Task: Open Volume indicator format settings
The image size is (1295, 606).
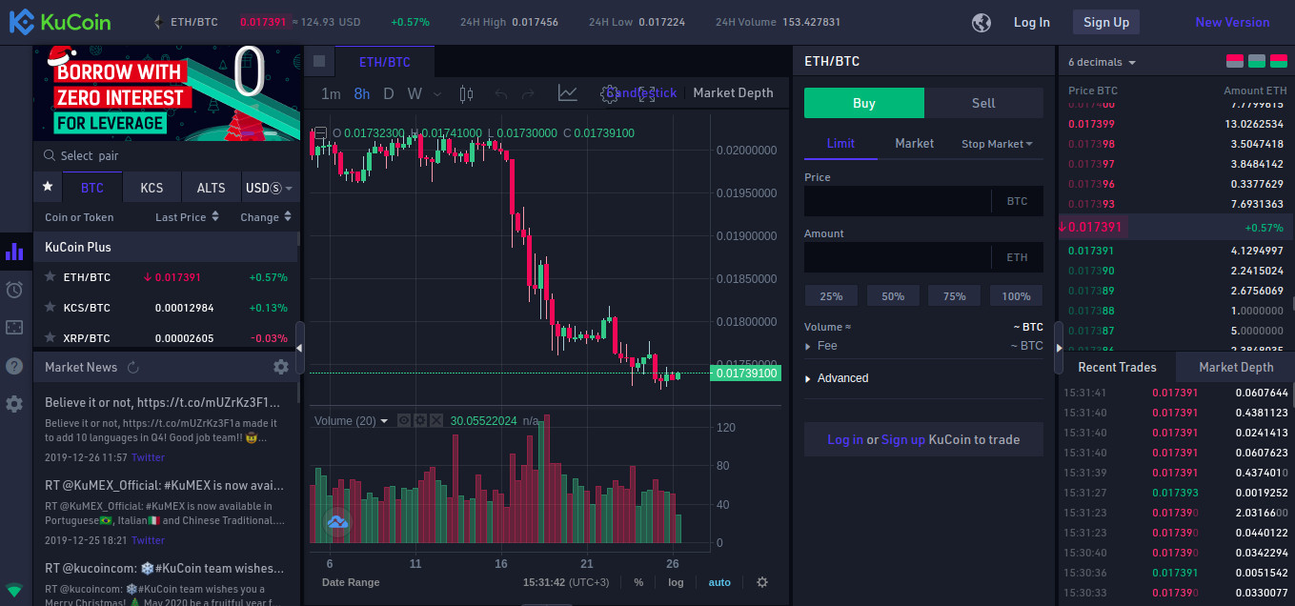Action: [x=420, y=420]
